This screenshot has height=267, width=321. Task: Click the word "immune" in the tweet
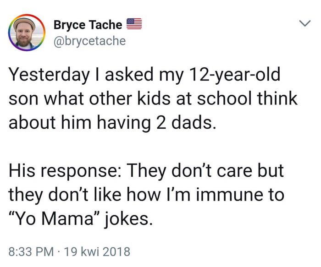coord(229,195)
